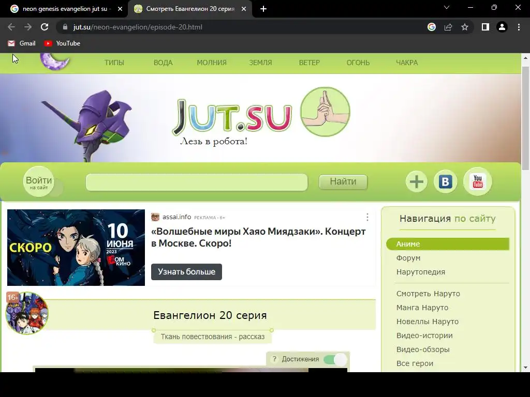Open the ВЕТЕР menu item
This screenshot has height=397, width=530.
coord(310,63)
